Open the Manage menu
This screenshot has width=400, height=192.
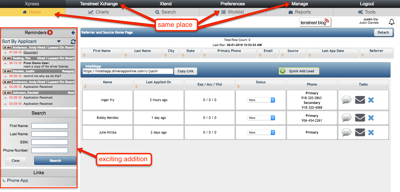pyautogui.click(x=300, y=4)
